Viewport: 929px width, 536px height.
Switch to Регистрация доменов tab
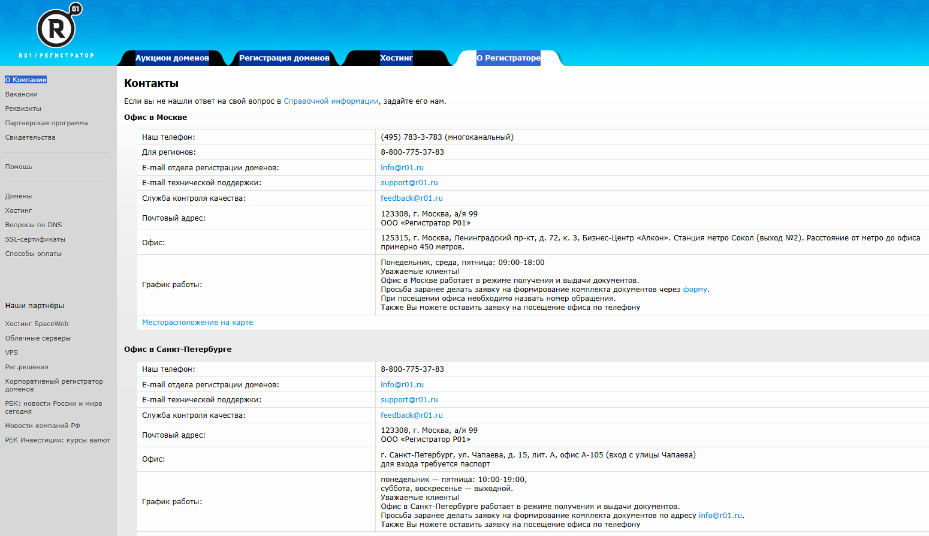click(284, 58)
